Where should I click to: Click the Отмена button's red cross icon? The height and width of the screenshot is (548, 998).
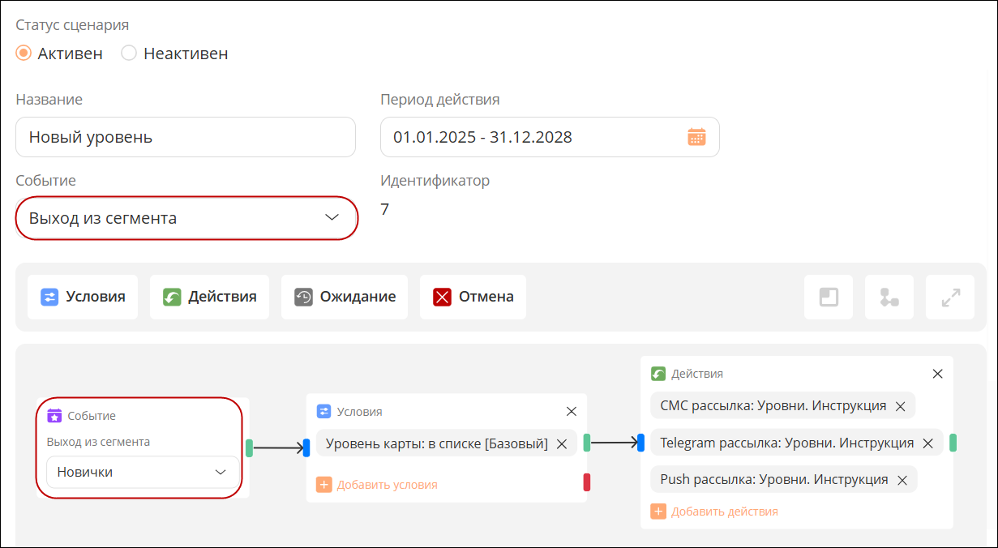point(442,297)
